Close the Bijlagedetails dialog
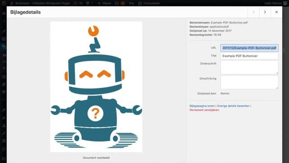This screenshot has height=163, width=289. [x=276, y=12]
